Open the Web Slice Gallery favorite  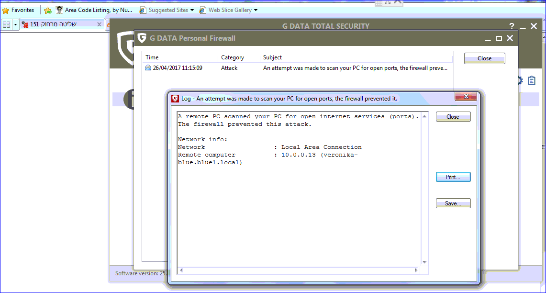(x=226, y=10)
